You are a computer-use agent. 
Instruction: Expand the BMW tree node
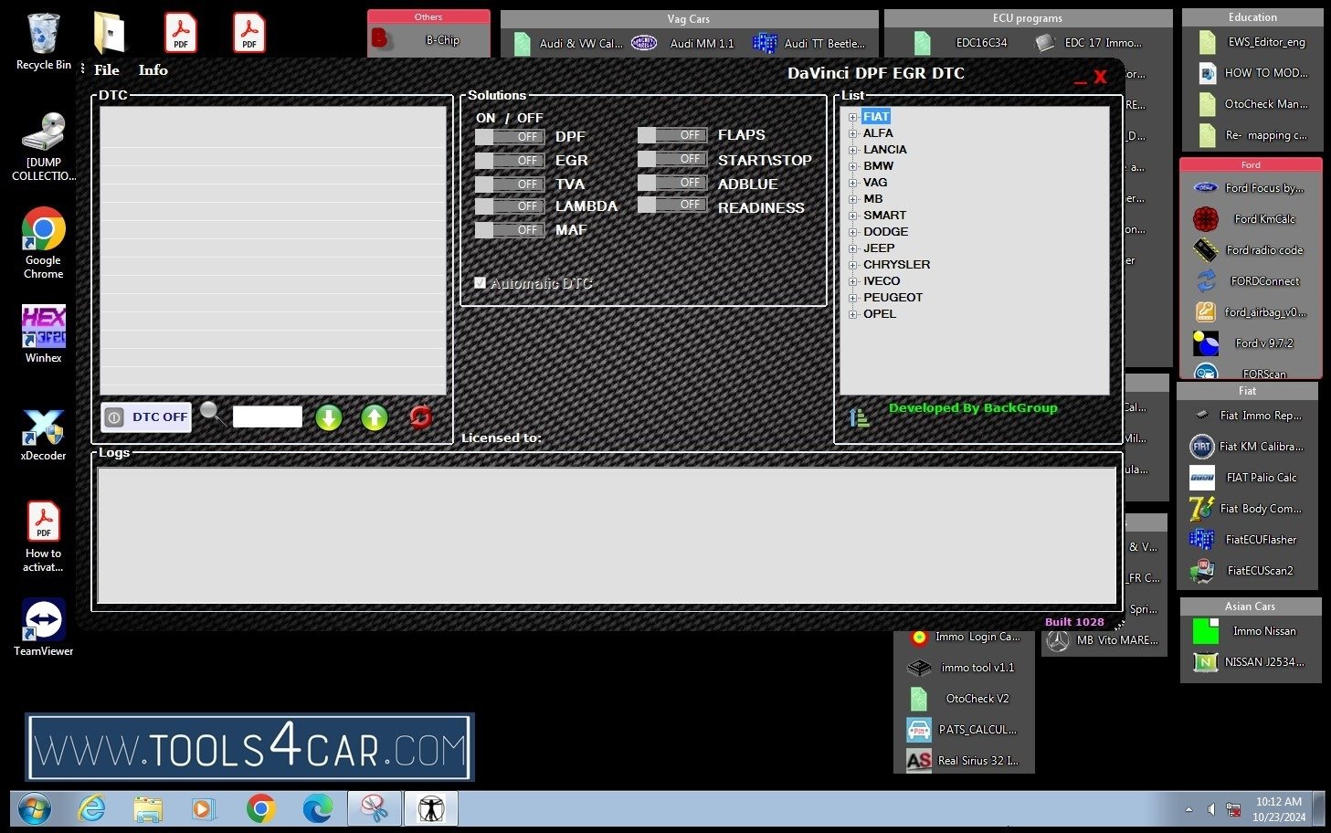click(x=852, y=166)
